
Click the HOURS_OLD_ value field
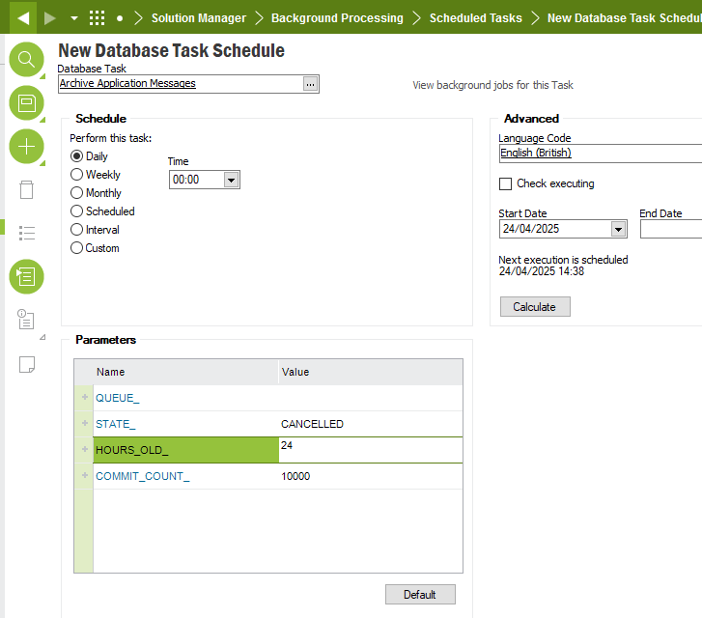371,450
